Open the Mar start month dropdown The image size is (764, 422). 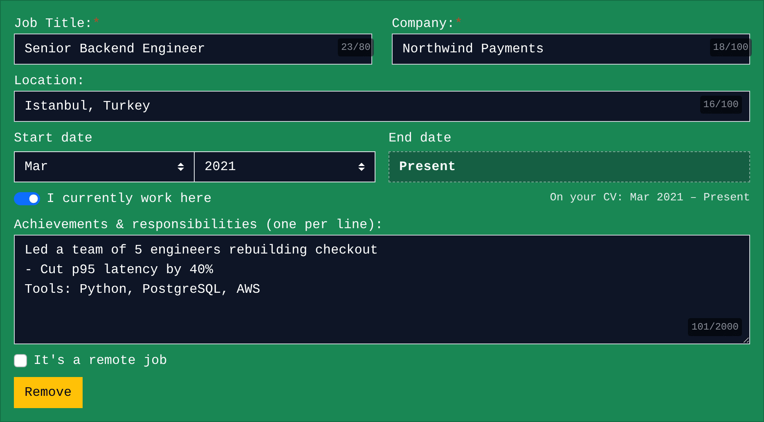tap(104, 167)
